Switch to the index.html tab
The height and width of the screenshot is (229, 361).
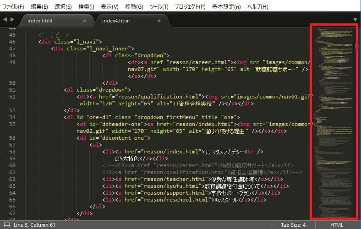point(40,21)
